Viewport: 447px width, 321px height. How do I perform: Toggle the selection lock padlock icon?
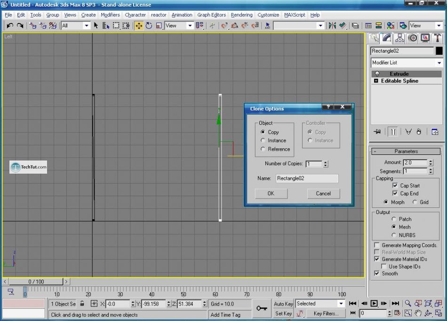pyautogui.click(x=82, y=304)
